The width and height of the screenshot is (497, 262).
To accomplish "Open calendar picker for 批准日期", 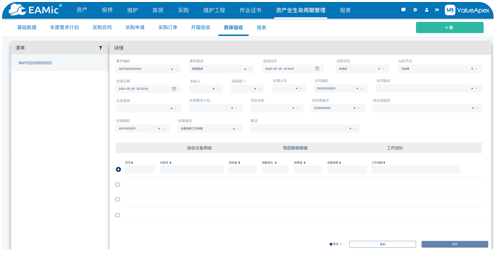I will (174, 89).
